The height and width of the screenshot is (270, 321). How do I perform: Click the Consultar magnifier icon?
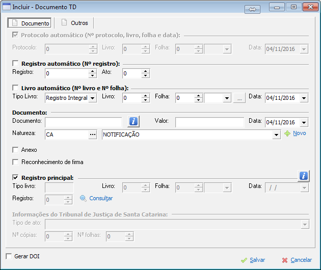point(84,198)
